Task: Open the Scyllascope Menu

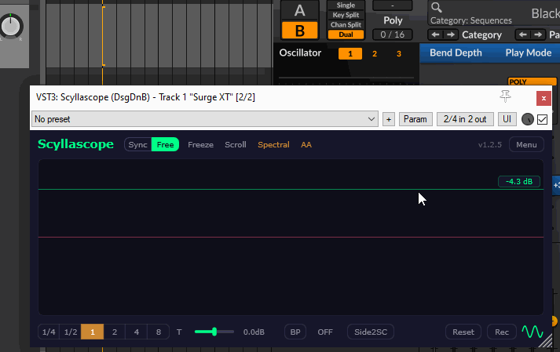Action: [525, 144]
